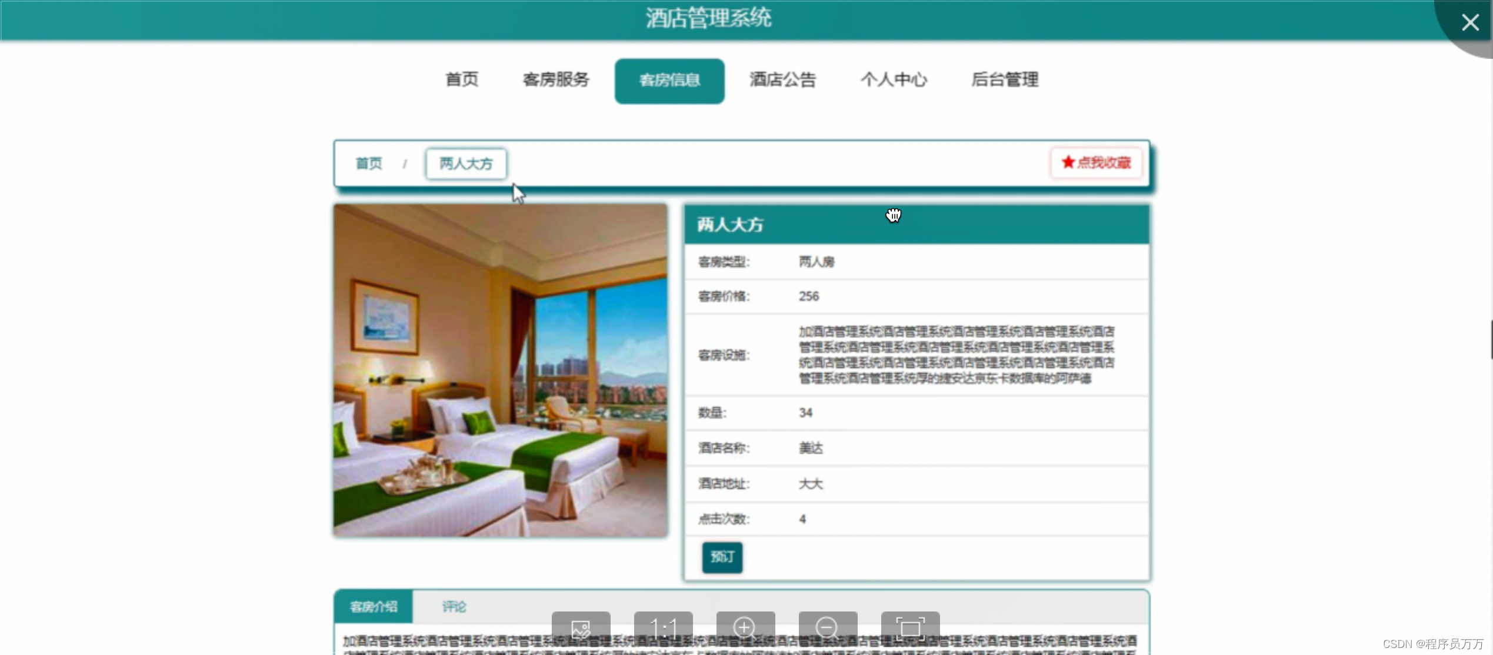Click the 客房类型 label
1493x655 pixels.
724,262
